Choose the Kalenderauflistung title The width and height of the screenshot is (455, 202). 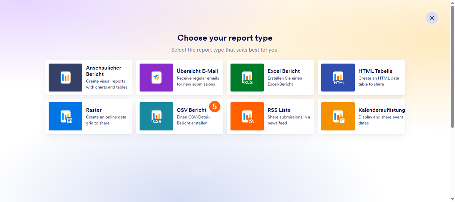pos(382,110)
